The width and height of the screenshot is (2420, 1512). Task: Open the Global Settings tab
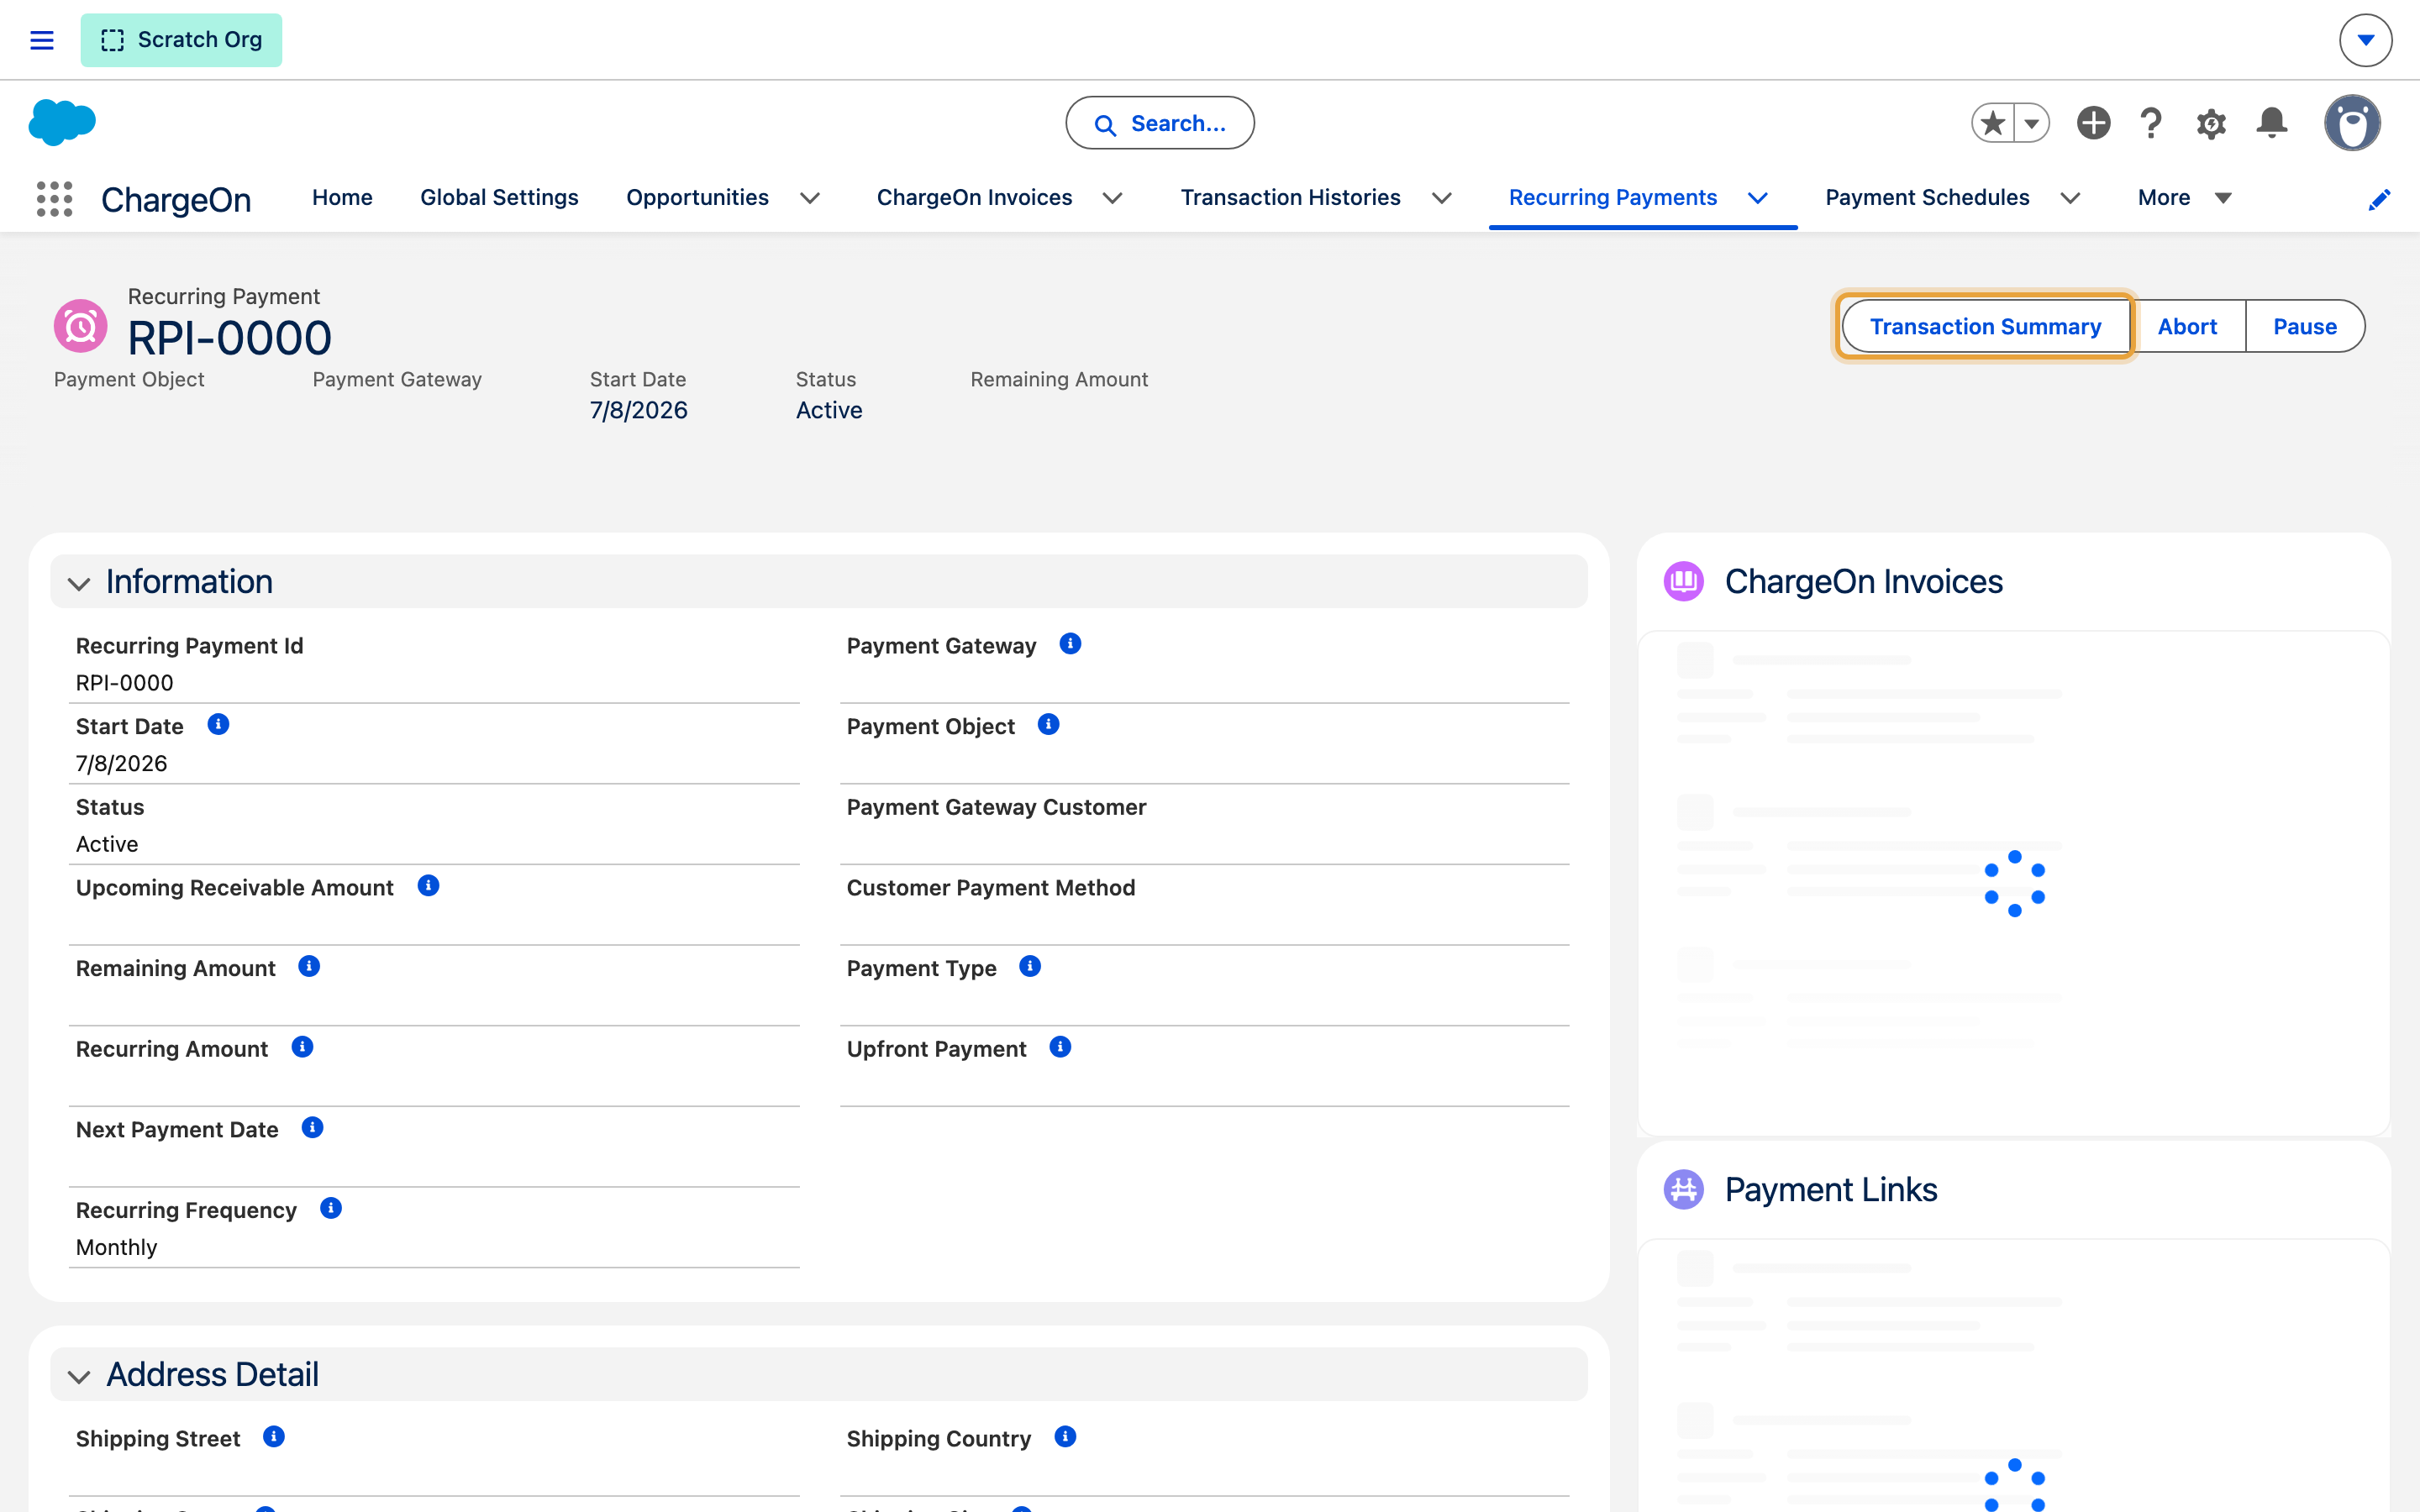pos(499,198)
